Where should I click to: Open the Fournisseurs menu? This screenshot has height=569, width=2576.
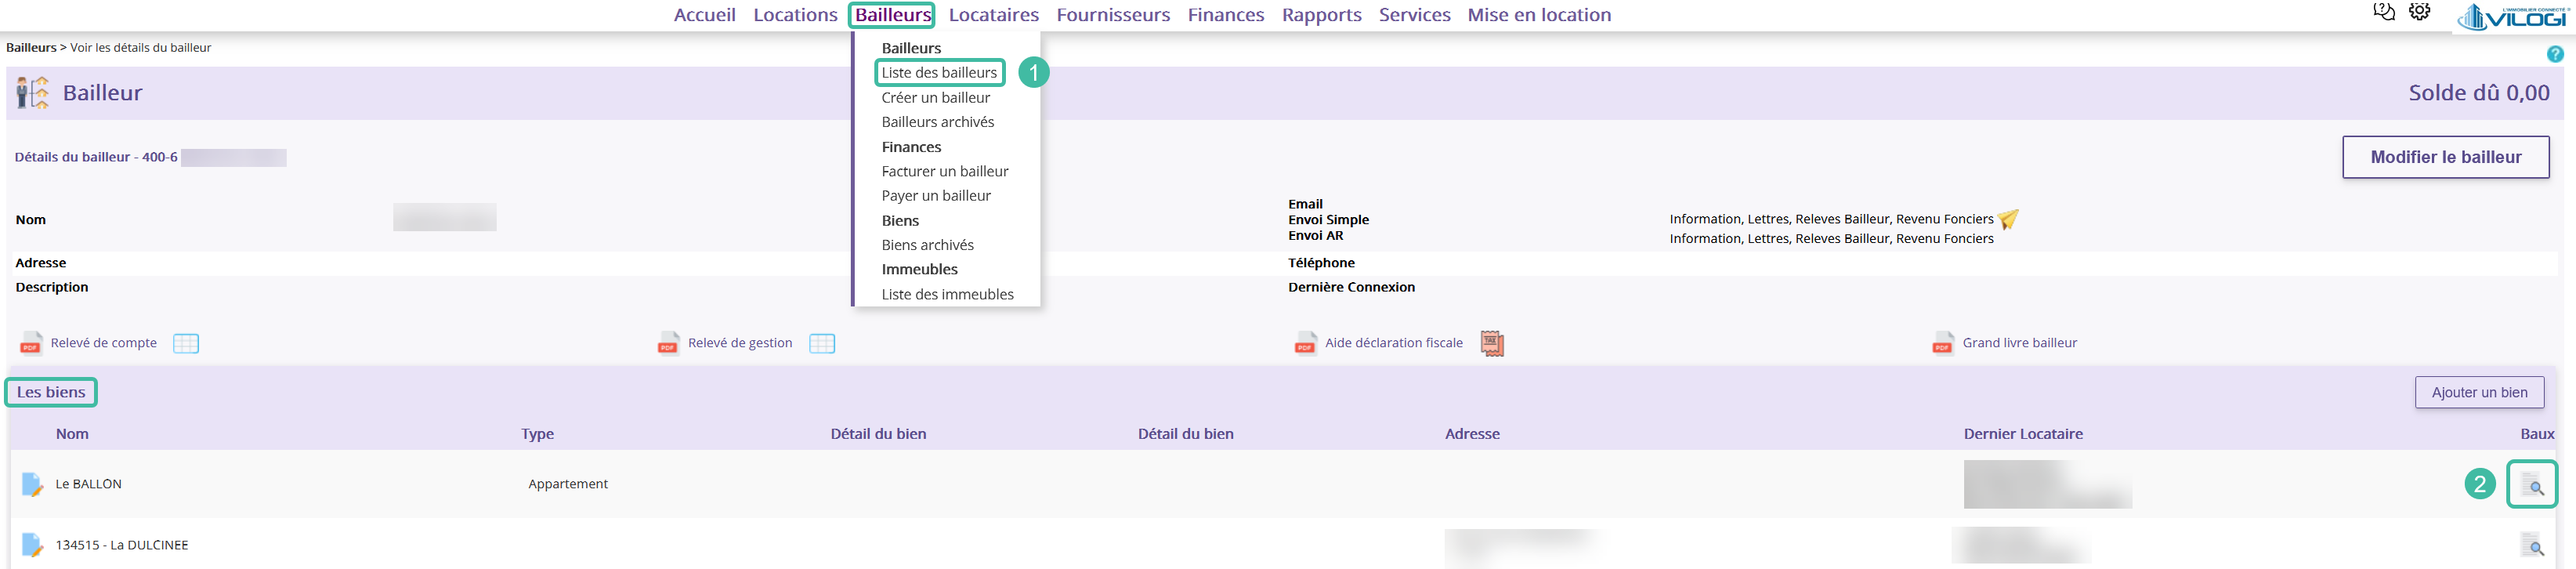(1113, 15)
